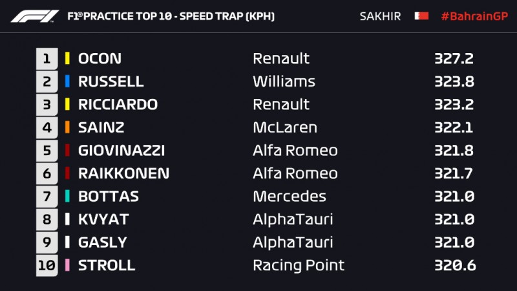
Task: Click the 327.2 speed value
Action: coord(454,58)
